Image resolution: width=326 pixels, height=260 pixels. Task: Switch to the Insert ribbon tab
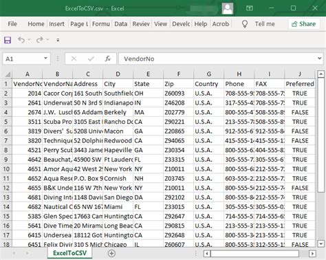[56, 24]
